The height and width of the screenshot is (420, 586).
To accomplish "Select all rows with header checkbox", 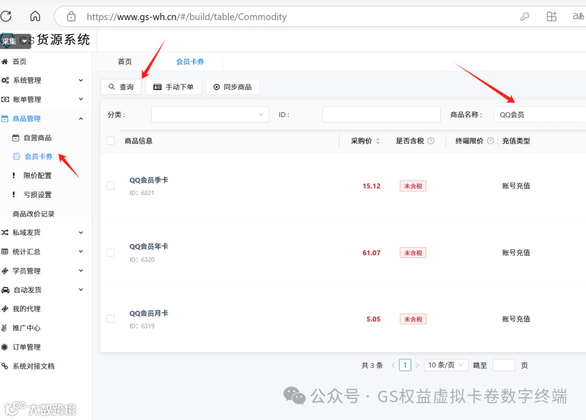I will 111,141.
